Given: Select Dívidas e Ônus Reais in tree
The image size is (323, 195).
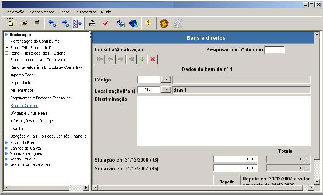Looking at the screenshot, I should point(29,113).
